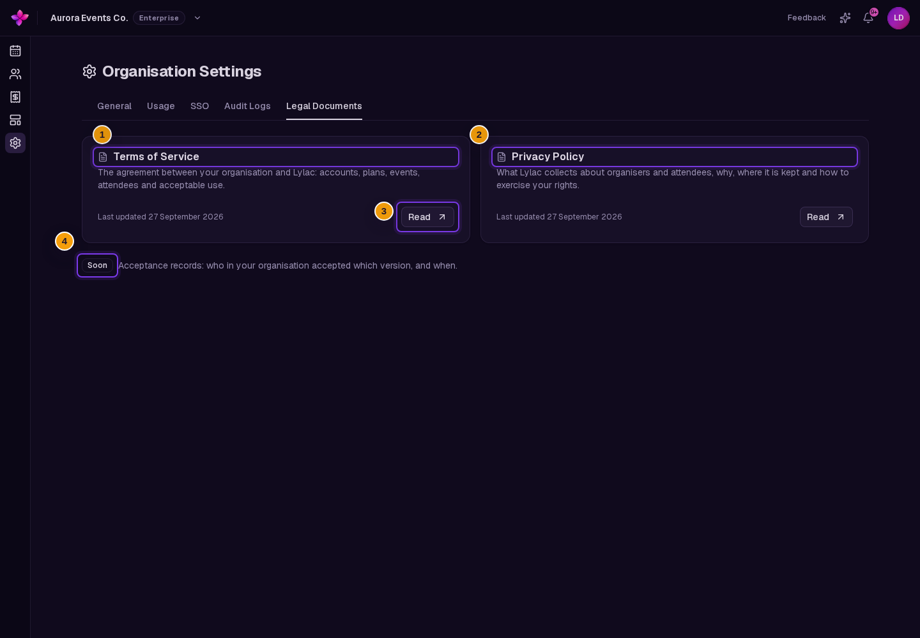Viewport: 920px width, 638px height.
Task: Click the gear icon beside Organisation Settings
Action: 89,71
